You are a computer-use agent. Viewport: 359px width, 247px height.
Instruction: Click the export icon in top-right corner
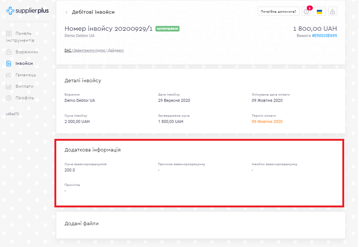tap(332, 11)
